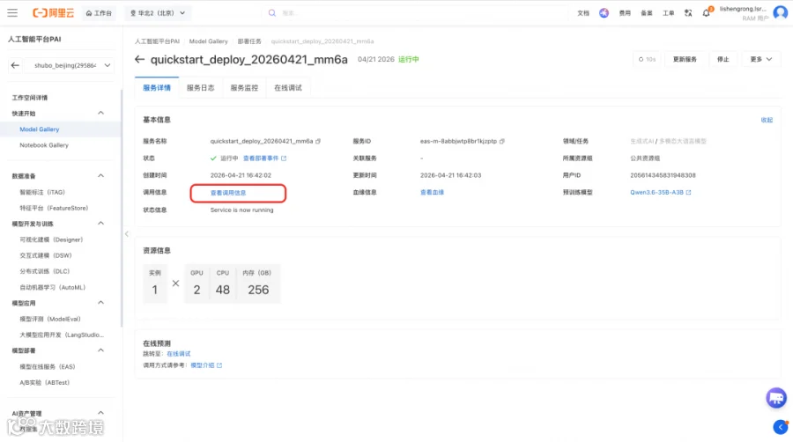
Task: Open 交互式建模 (DSW)
Action: coord(46,255)
